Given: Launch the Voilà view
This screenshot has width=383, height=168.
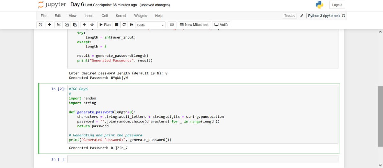Looking at the screenshot, I should 221,25.
